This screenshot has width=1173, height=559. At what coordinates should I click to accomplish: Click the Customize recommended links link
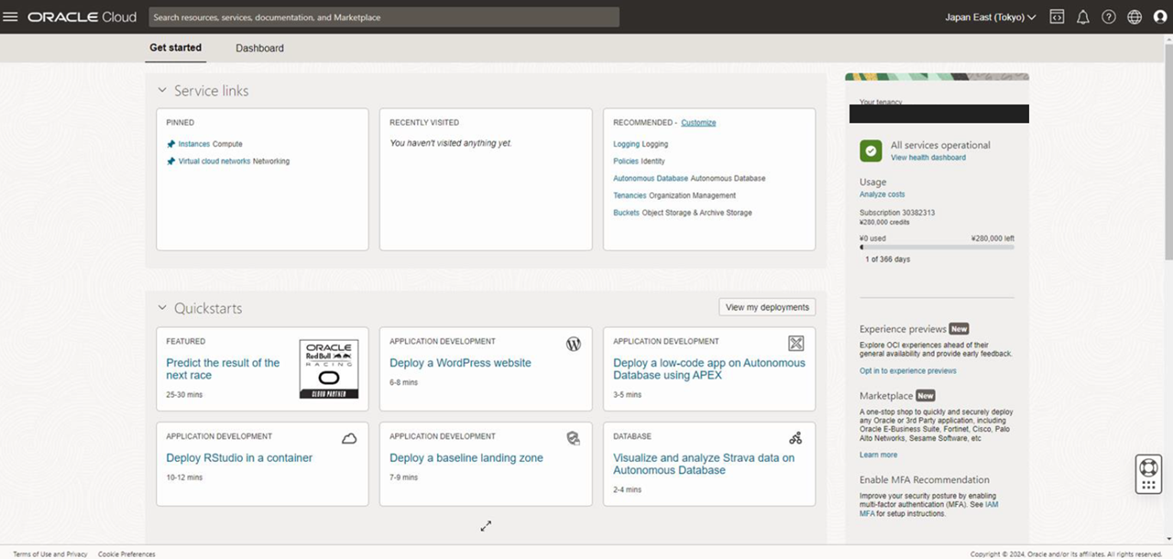(x=698, y=123)
